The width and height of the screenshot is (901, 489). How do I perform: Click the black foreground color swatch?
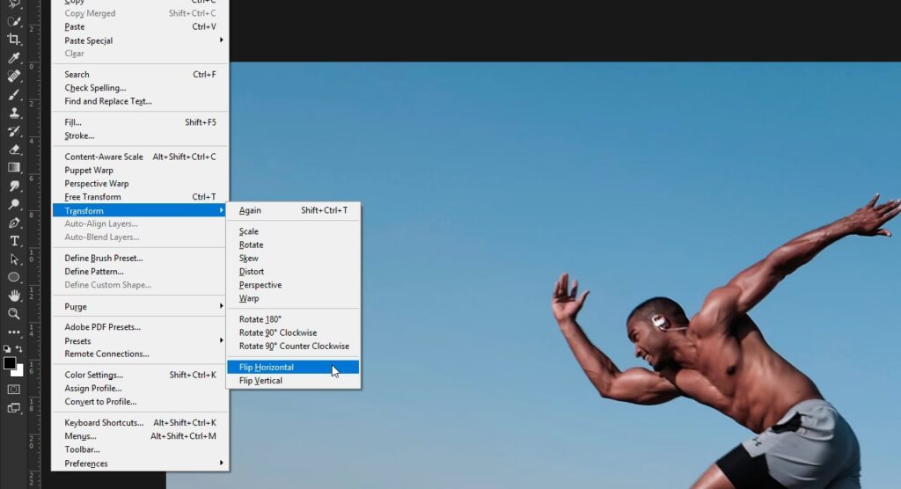pyautogui.click(x=10, y=363)
